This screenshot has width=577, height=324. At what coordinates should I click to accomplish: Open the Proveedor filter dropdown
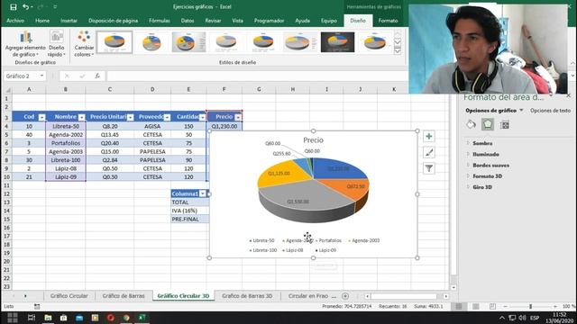tap(167, 117)
